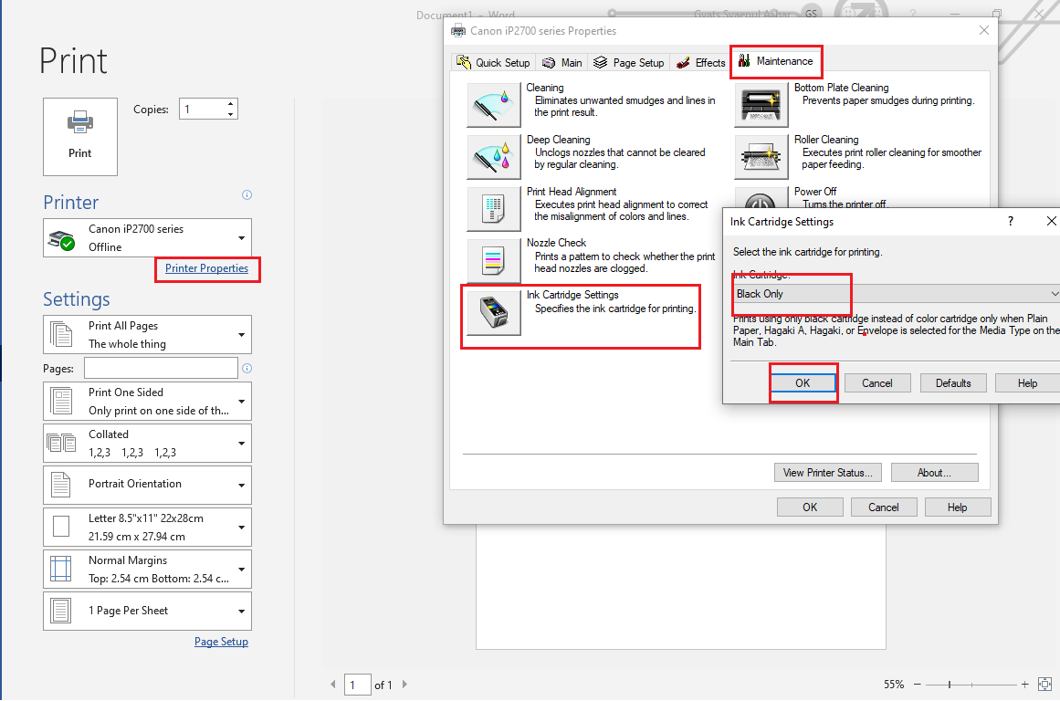Increase copies with the up stepper arrow
The image size is (1060, 701).
pos(230,104)
